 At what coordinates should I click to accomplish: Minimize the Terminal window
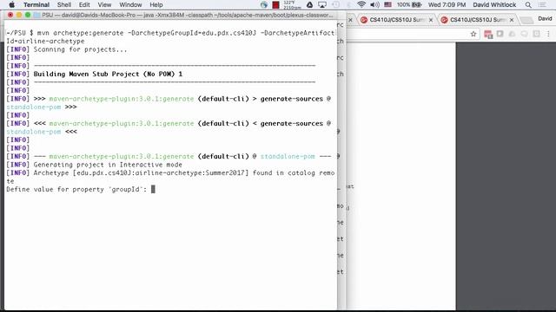tap(19, 16)
